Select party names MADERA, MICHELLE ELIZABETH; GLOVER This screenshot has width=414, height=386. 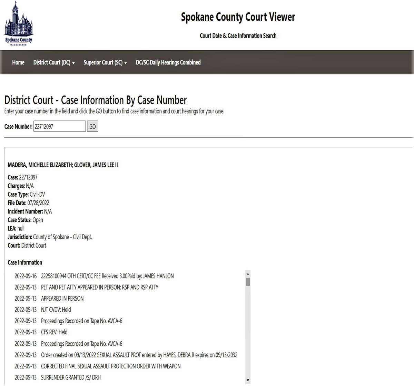click(x=63, y=165)
